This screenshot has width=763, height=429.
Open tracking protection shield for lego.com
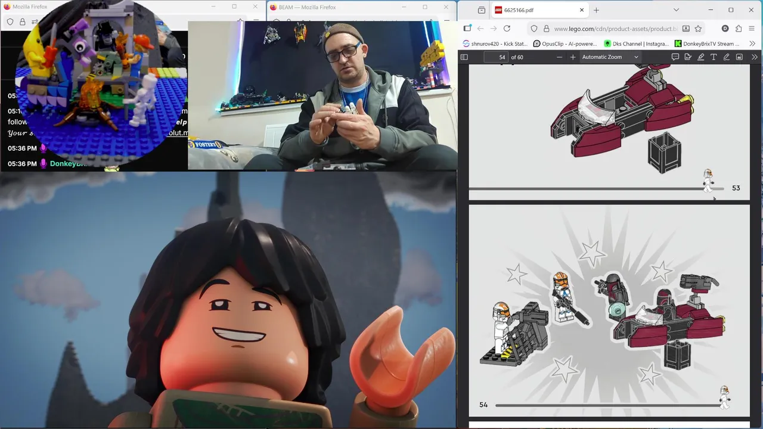[534, 29]
